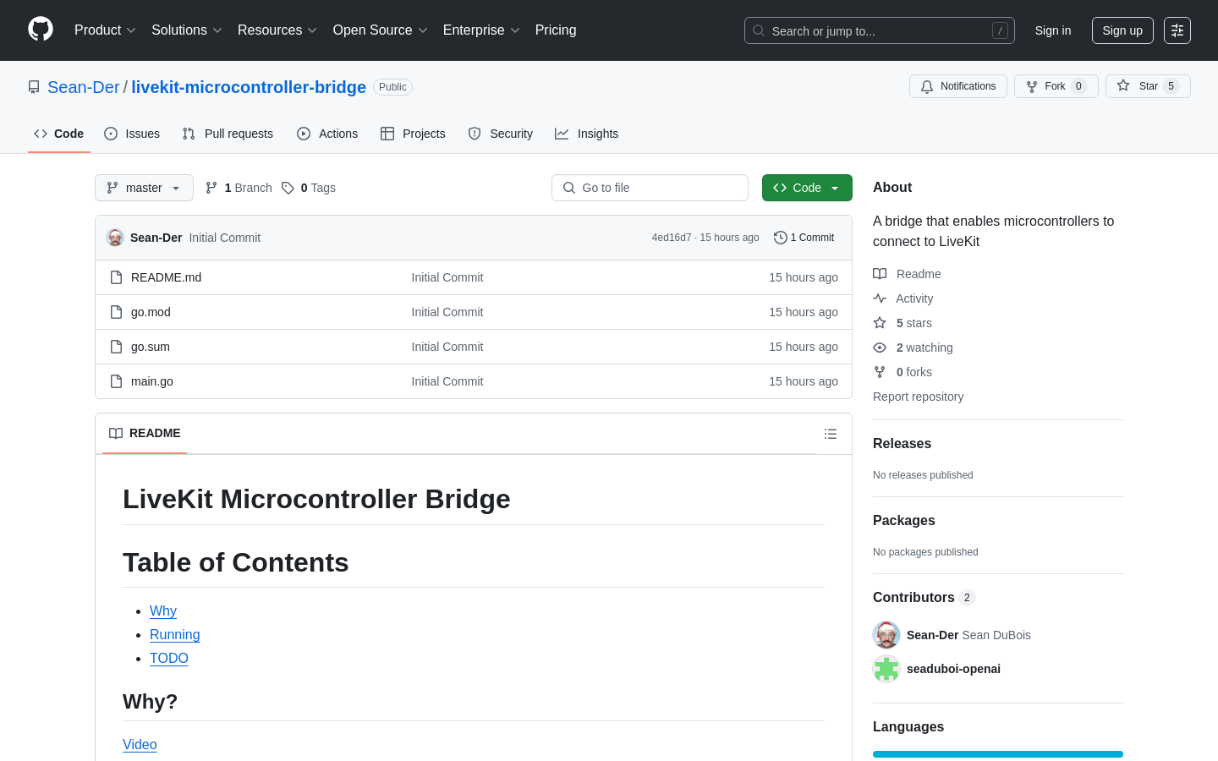Open main.go file
Screen dimensions: 1218x761
point(152,381)
